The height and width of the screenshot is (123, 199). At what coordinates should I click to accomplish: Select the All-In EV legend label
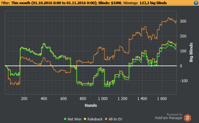(x=115, y=119)
